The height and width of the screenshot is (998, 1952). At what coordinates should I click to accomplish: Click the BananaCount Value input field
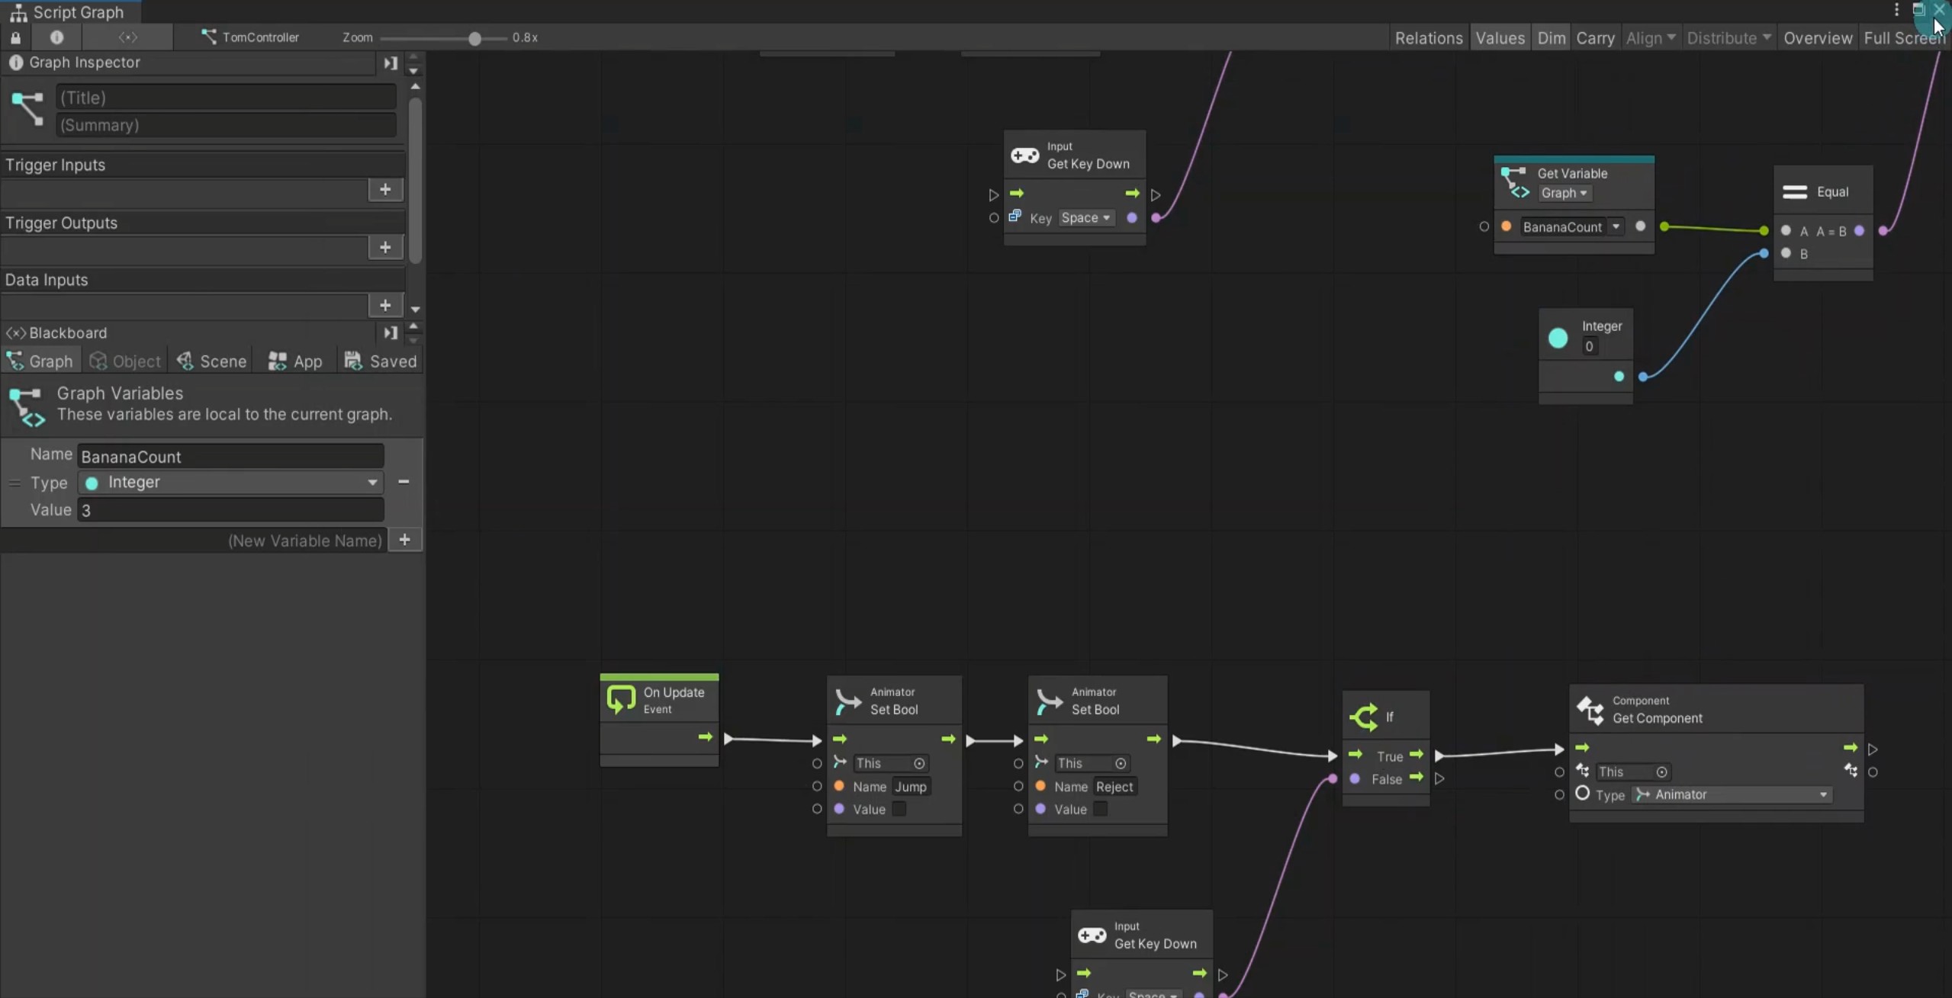click(x=230, y=510)
